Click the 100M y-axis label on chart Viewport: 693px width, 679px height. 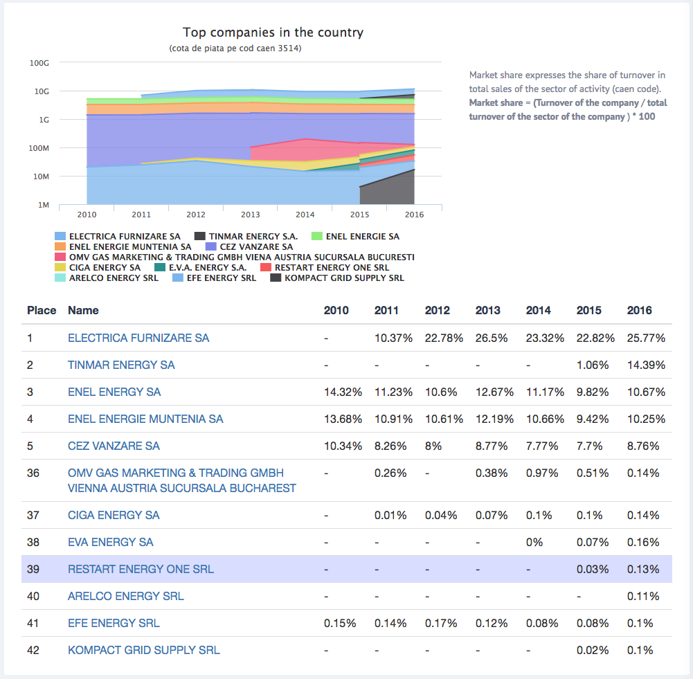coord(39,148)
